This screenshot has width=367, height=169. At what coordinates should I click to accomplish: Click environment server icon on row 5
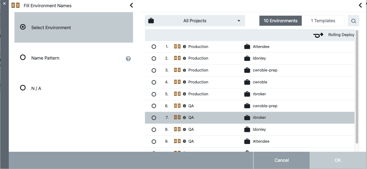[x=178, y=94]
